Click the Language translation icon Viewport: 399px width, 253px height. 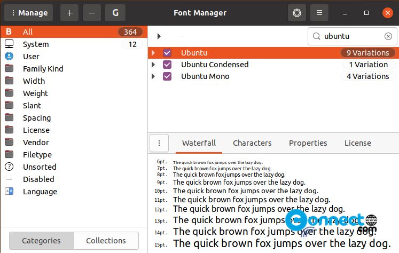click(x=9, y=191)
